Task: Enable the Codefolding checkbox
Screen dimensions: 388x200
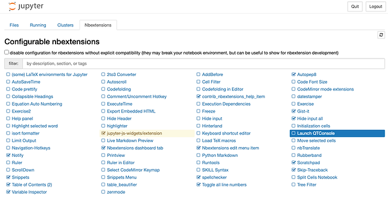Action: (103, 89)
